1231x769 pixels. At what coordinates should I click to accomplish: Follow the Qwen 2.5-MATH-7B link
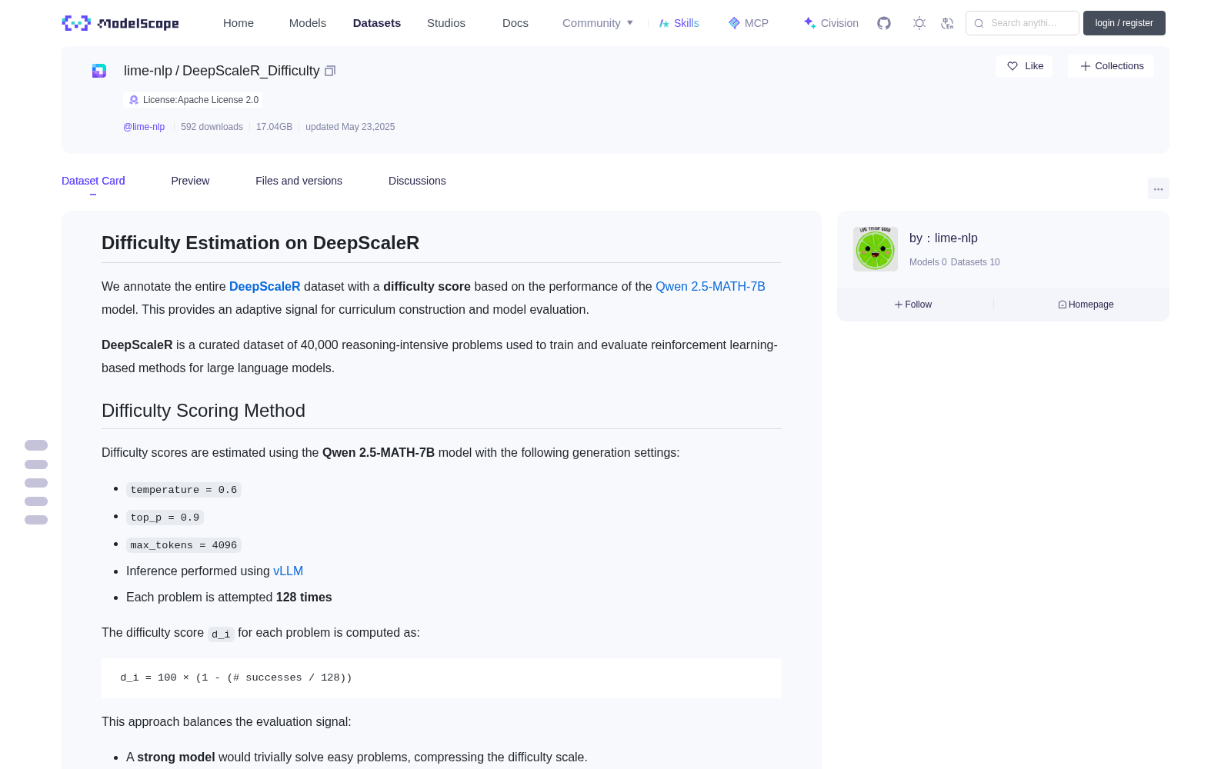710,286
